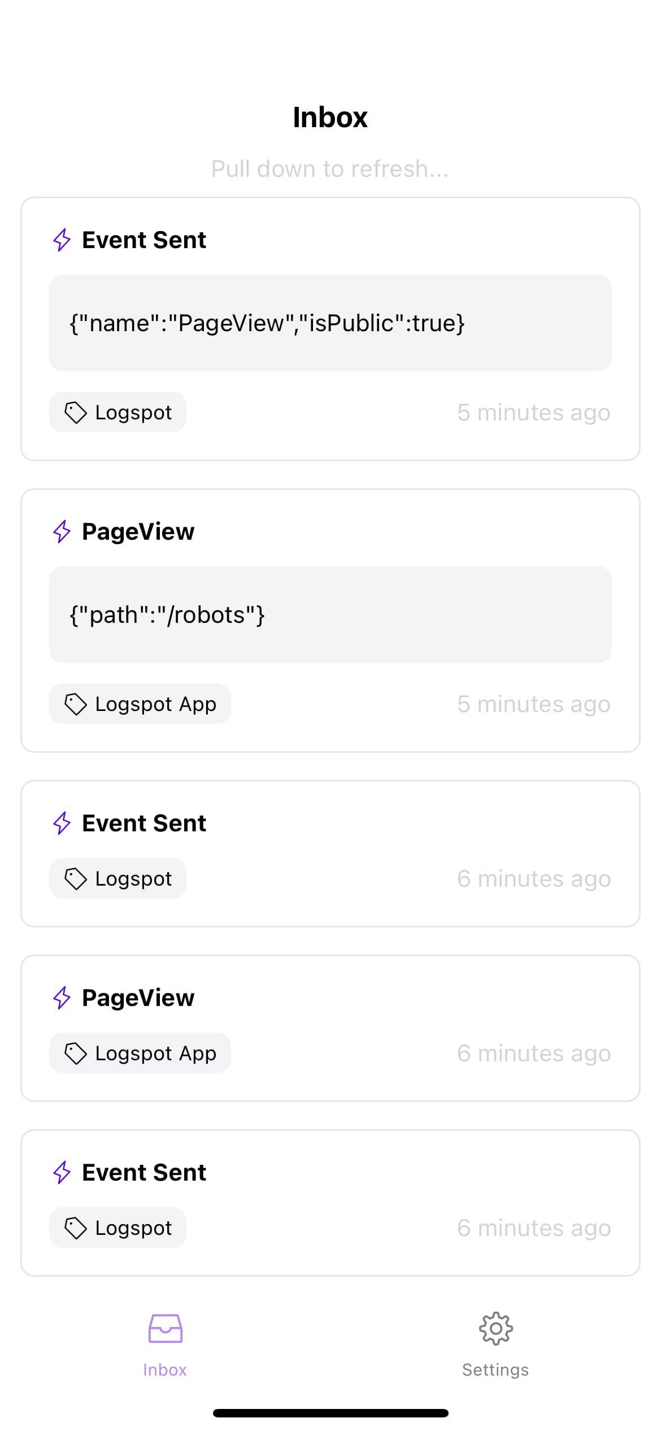The width and height of the screenshot is (661, 1431).
Task: Tap the Logspot tag text on the middle Event Sent card
Action: tap(133, 879)
